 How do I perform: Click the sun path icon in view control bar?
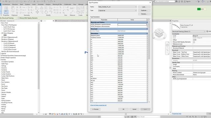[55, 114]
